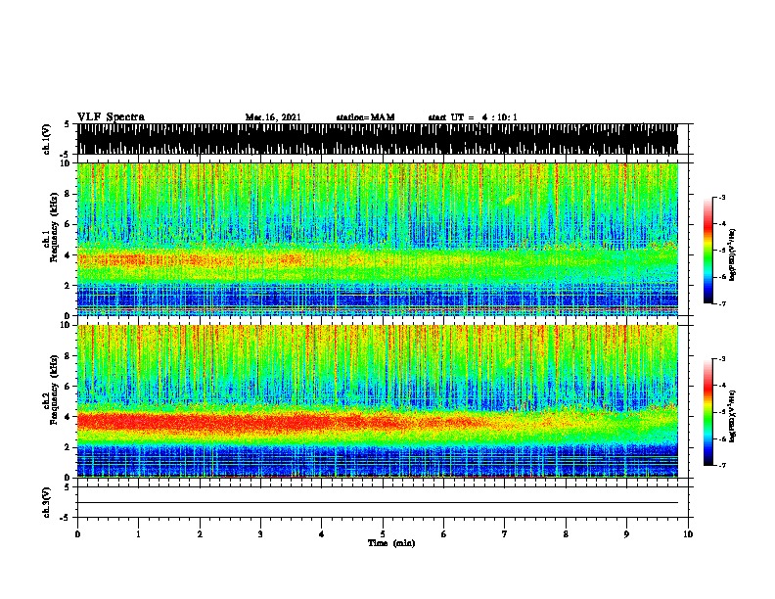775x599 pixels.
Task: Click the ch.2 spectrogram color scale bar
Action: tap(707, 412)
